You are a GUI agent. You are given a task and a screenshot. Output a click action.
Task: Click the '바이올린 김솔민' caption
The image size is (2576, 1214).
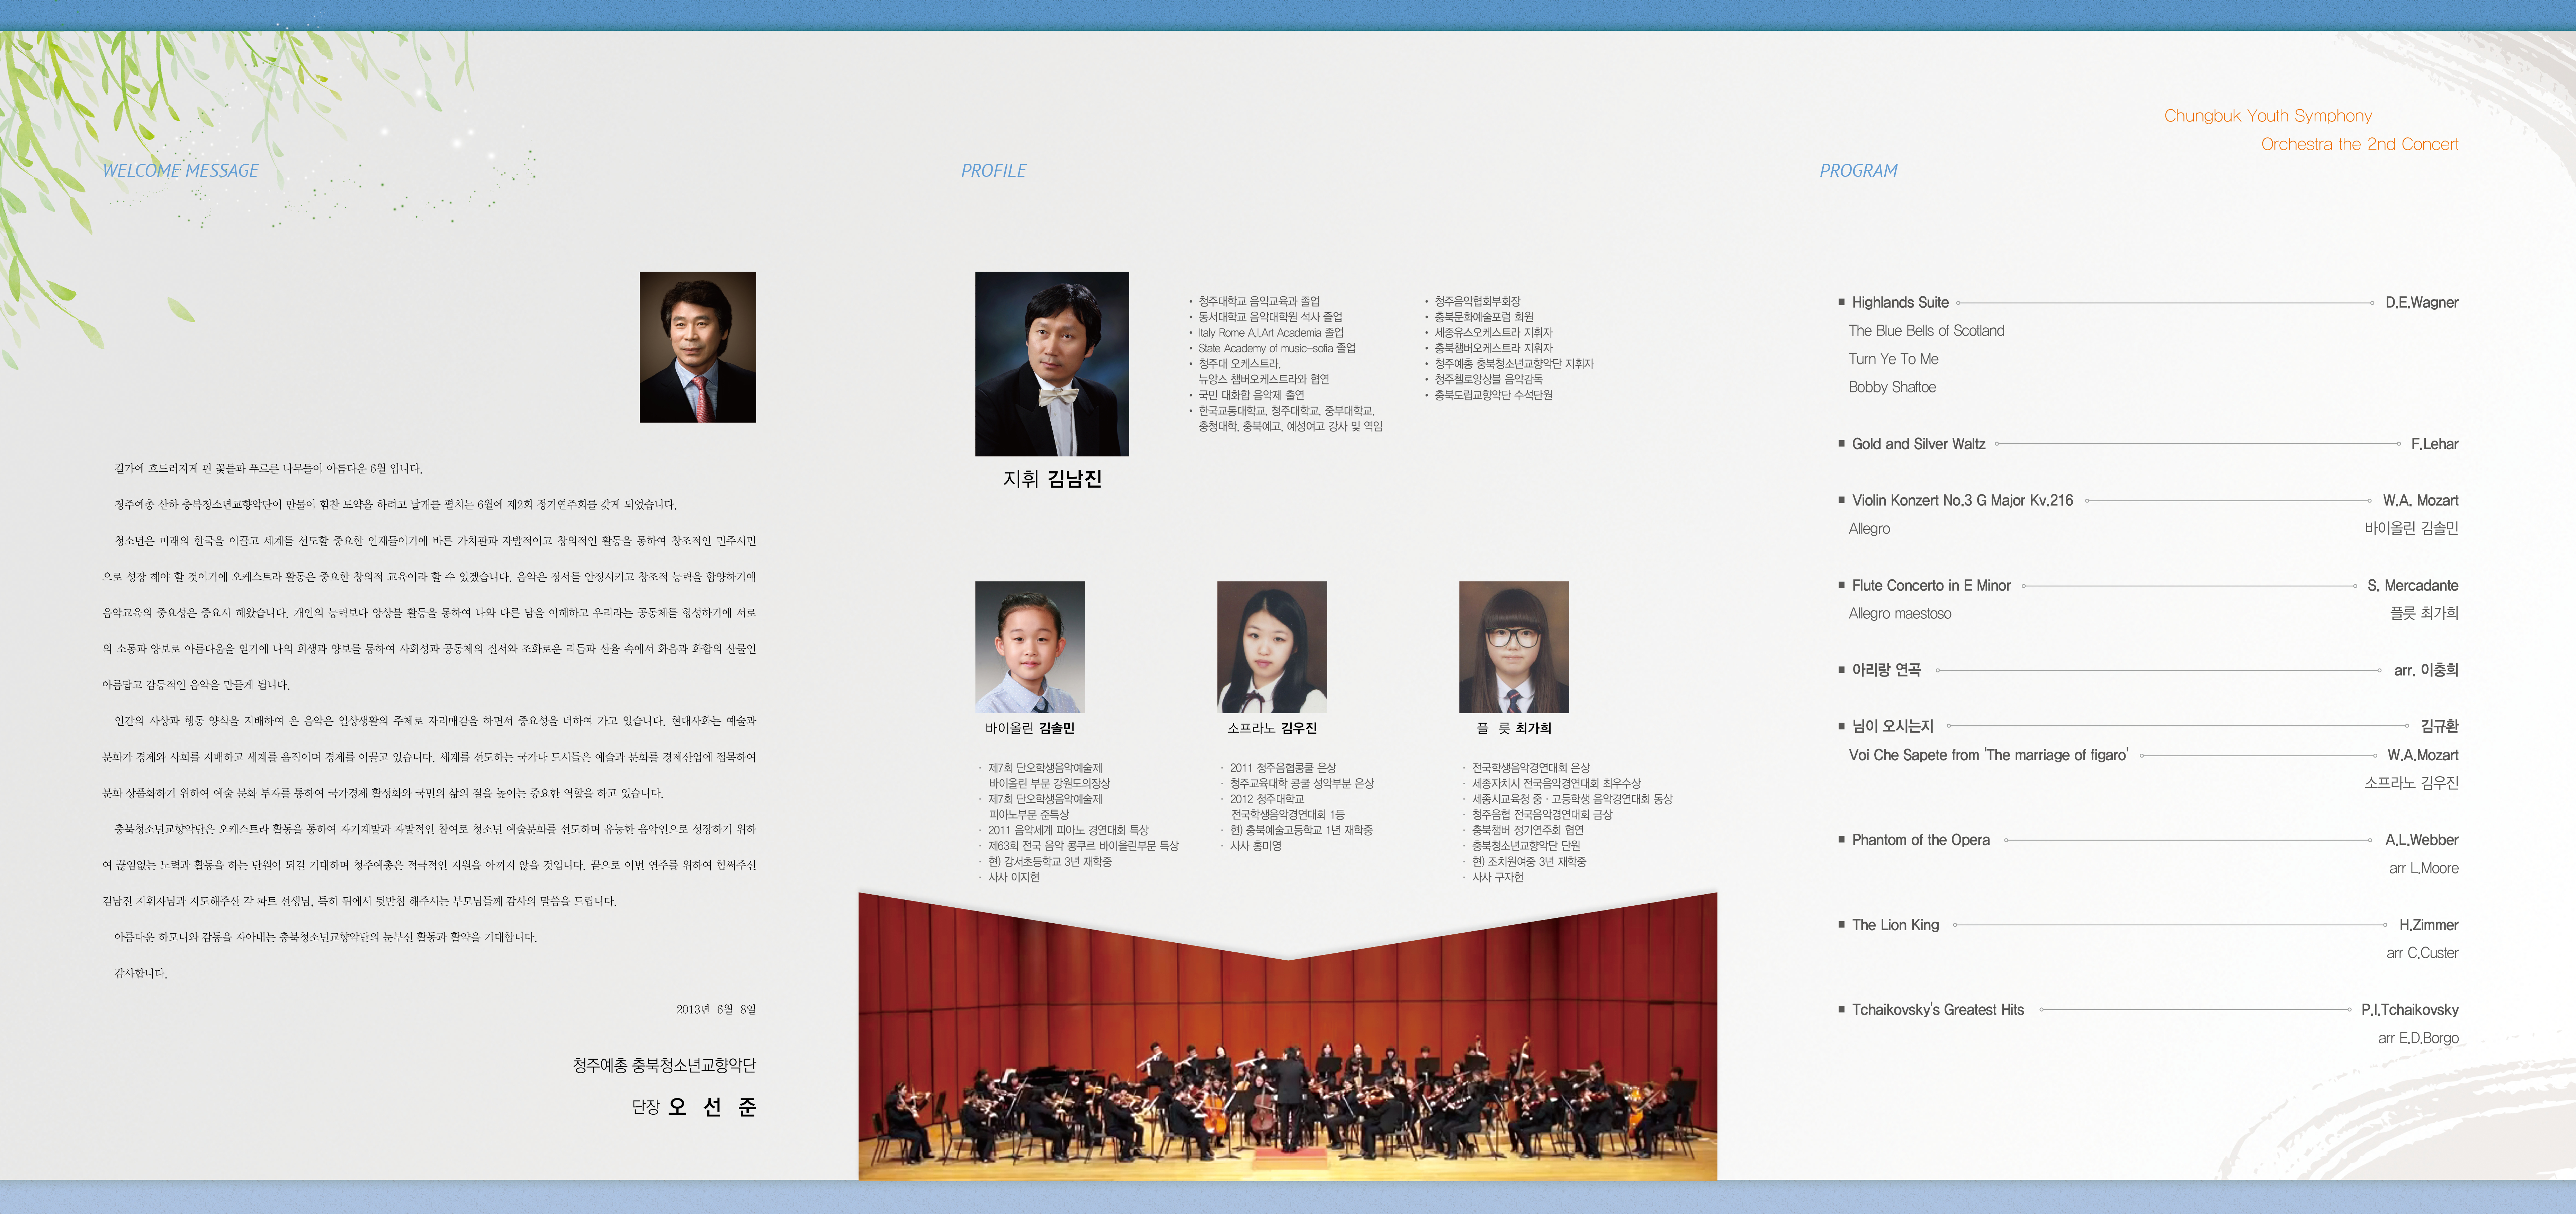1030,728
